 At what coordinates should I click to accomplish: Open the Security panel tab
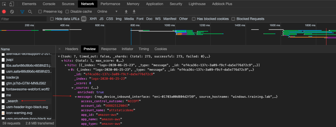tap(176, 4)
